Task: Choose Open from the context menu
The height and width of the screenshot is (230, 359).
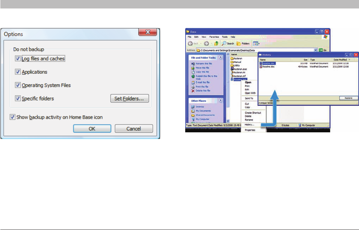Action: (248, 82)
